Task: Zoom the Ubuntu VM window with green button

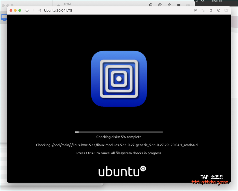Action: coord(20,10)
